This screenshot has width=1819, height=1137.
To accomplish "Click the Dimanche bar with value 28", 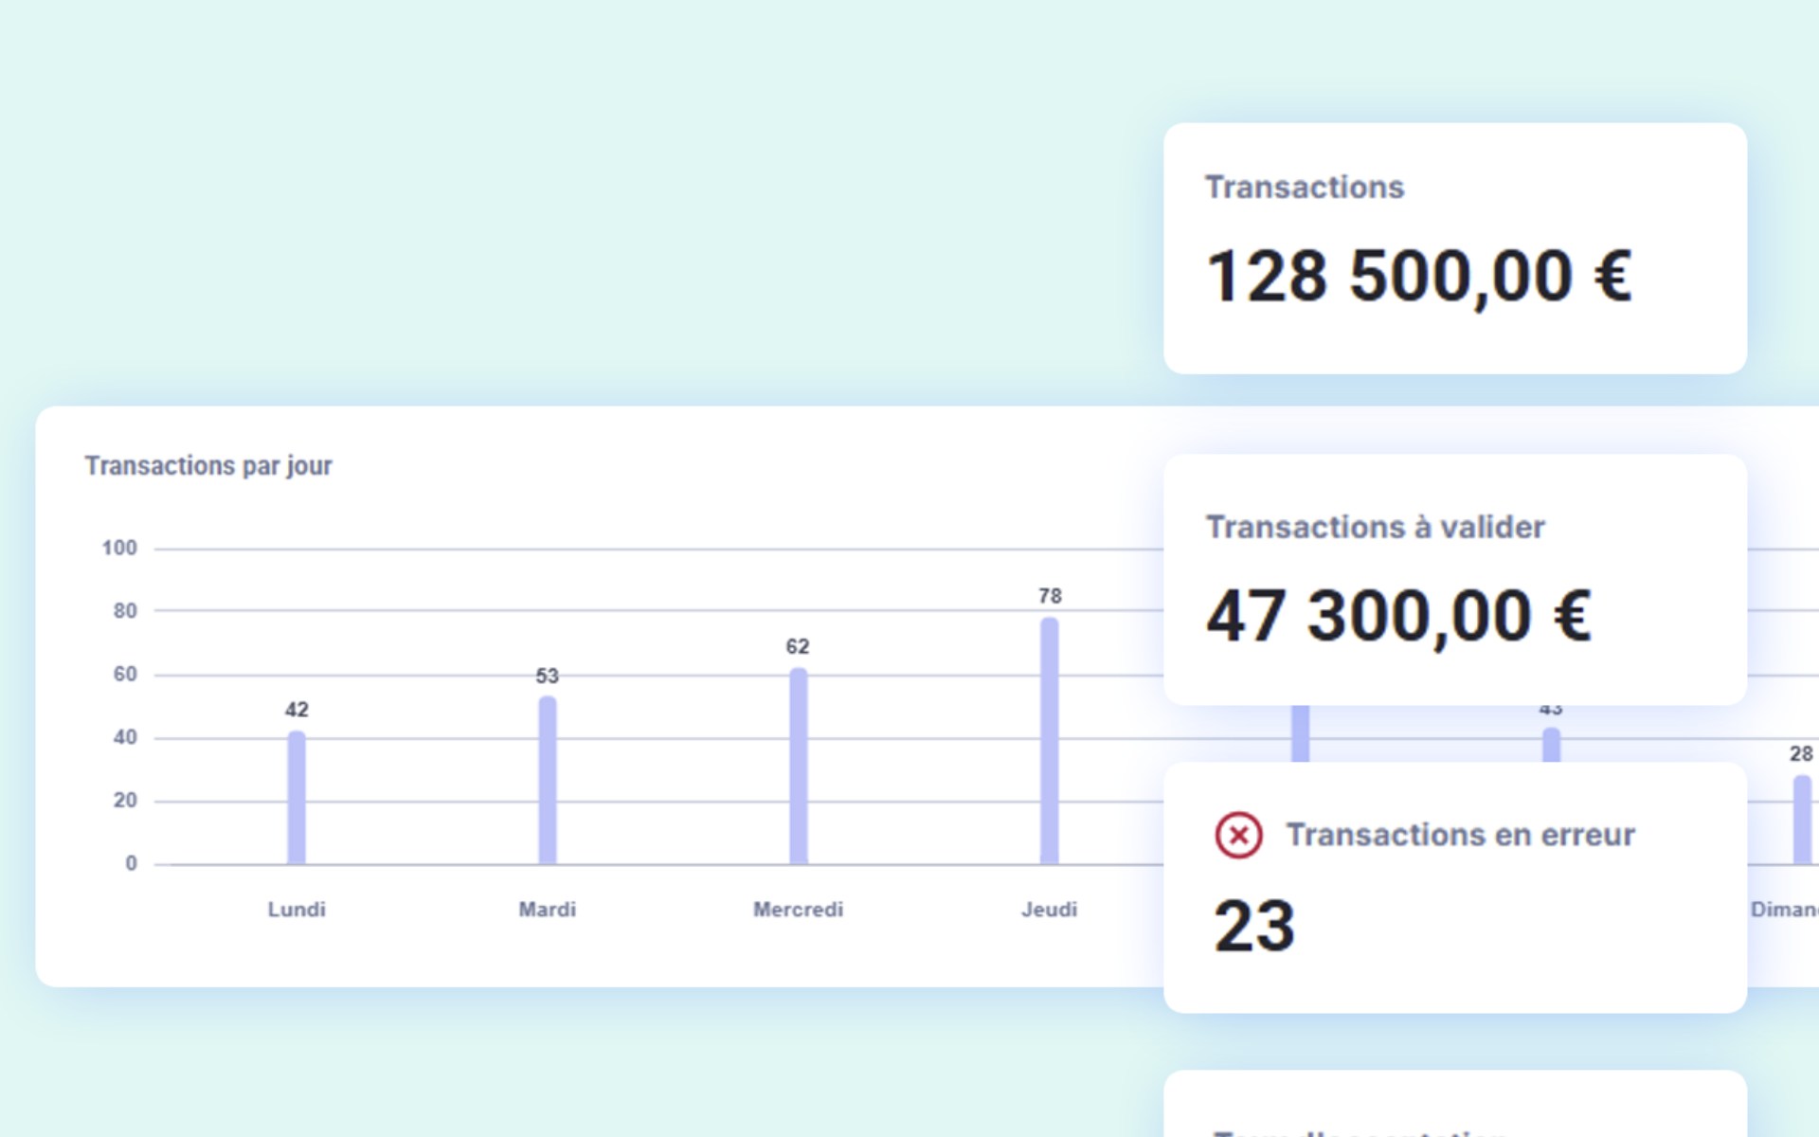I will point(1801,820).
